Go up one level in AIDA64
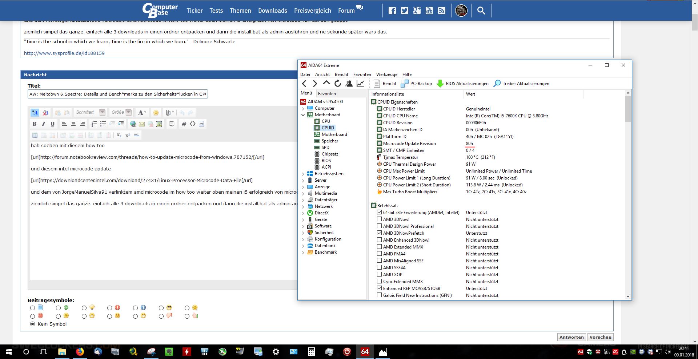The width and height of the screenshot is (698, 359). coord(326,83)
